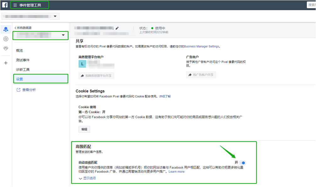Go back via 所有数据源 link

pos(23,28)
